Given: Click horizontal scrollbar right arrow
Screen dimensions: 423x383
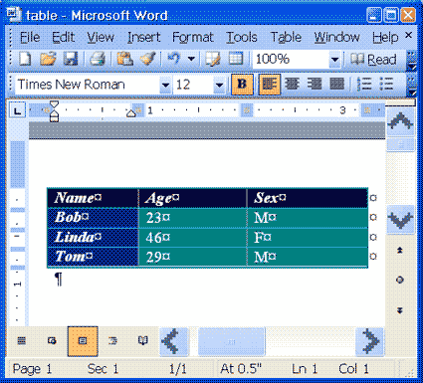Looking at the screenshot, I should tap(369, 341).
